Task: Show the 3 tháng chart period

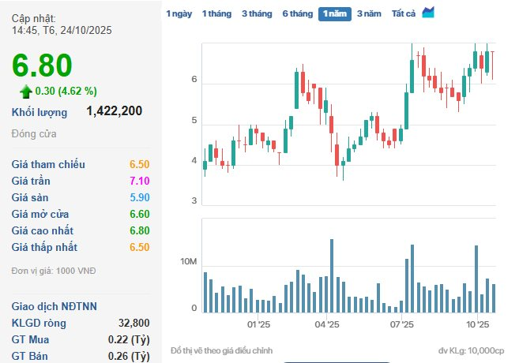Action: pos(256,13)
